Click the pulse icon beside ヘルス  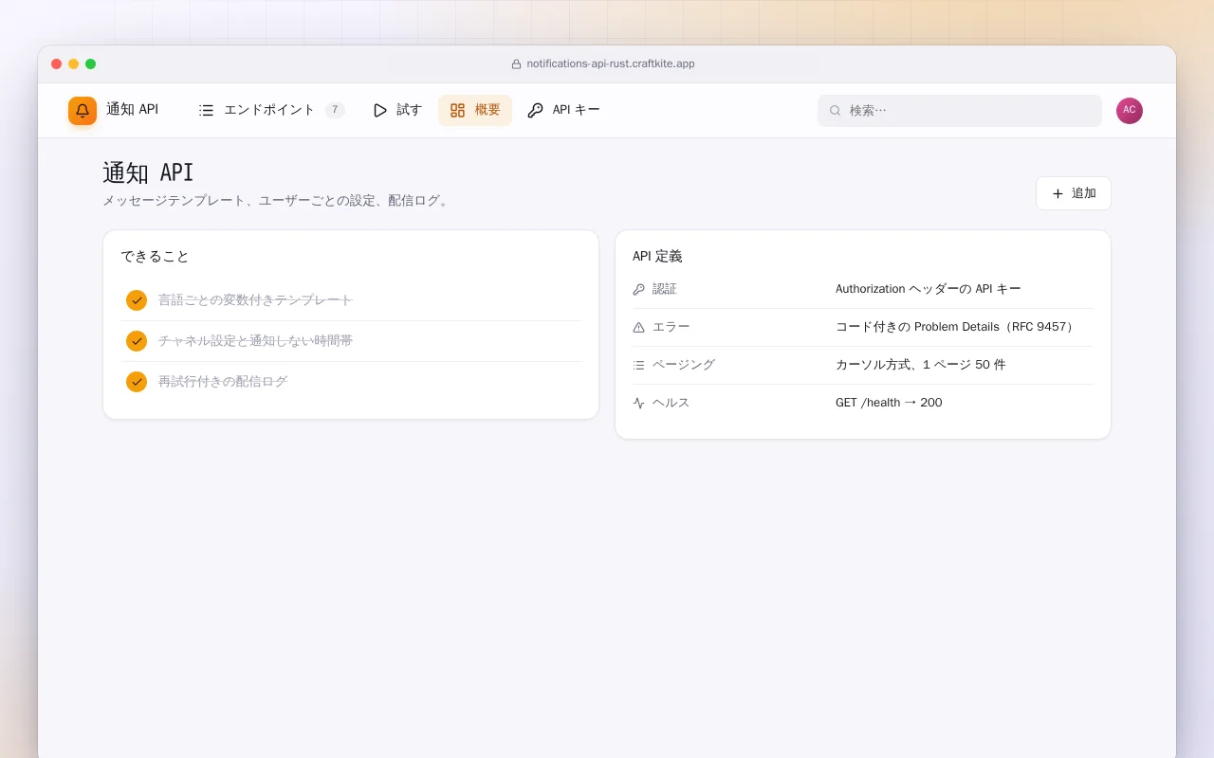click(638, 403)
